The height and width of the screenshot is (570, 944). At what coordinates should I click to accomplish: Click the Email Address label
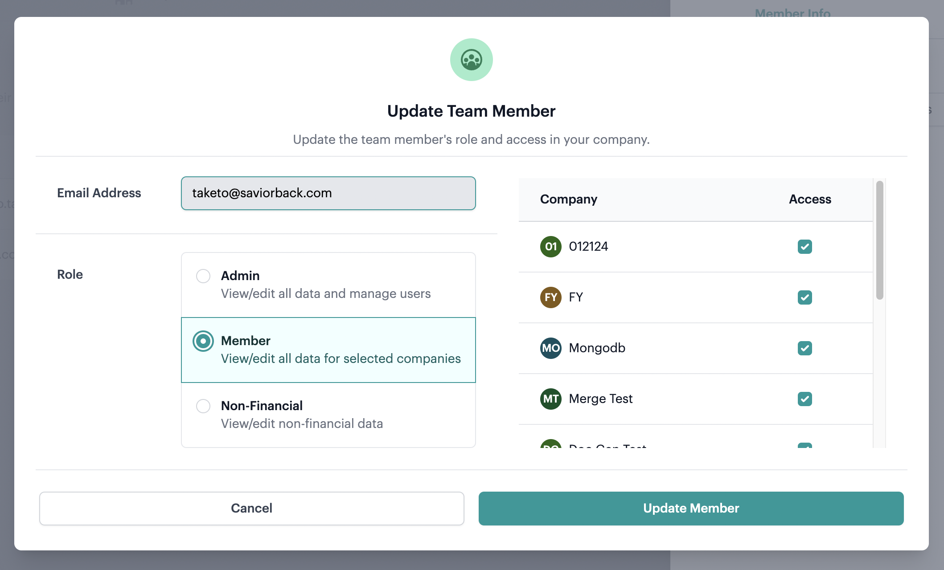point(99,193)
